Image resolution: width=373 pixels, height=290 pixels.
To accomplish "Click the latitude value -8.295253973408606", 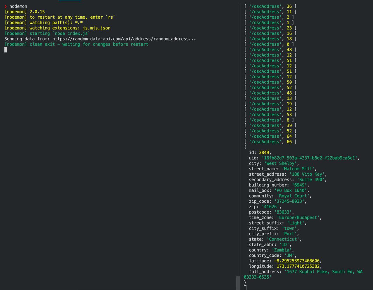I will (297, 261).
